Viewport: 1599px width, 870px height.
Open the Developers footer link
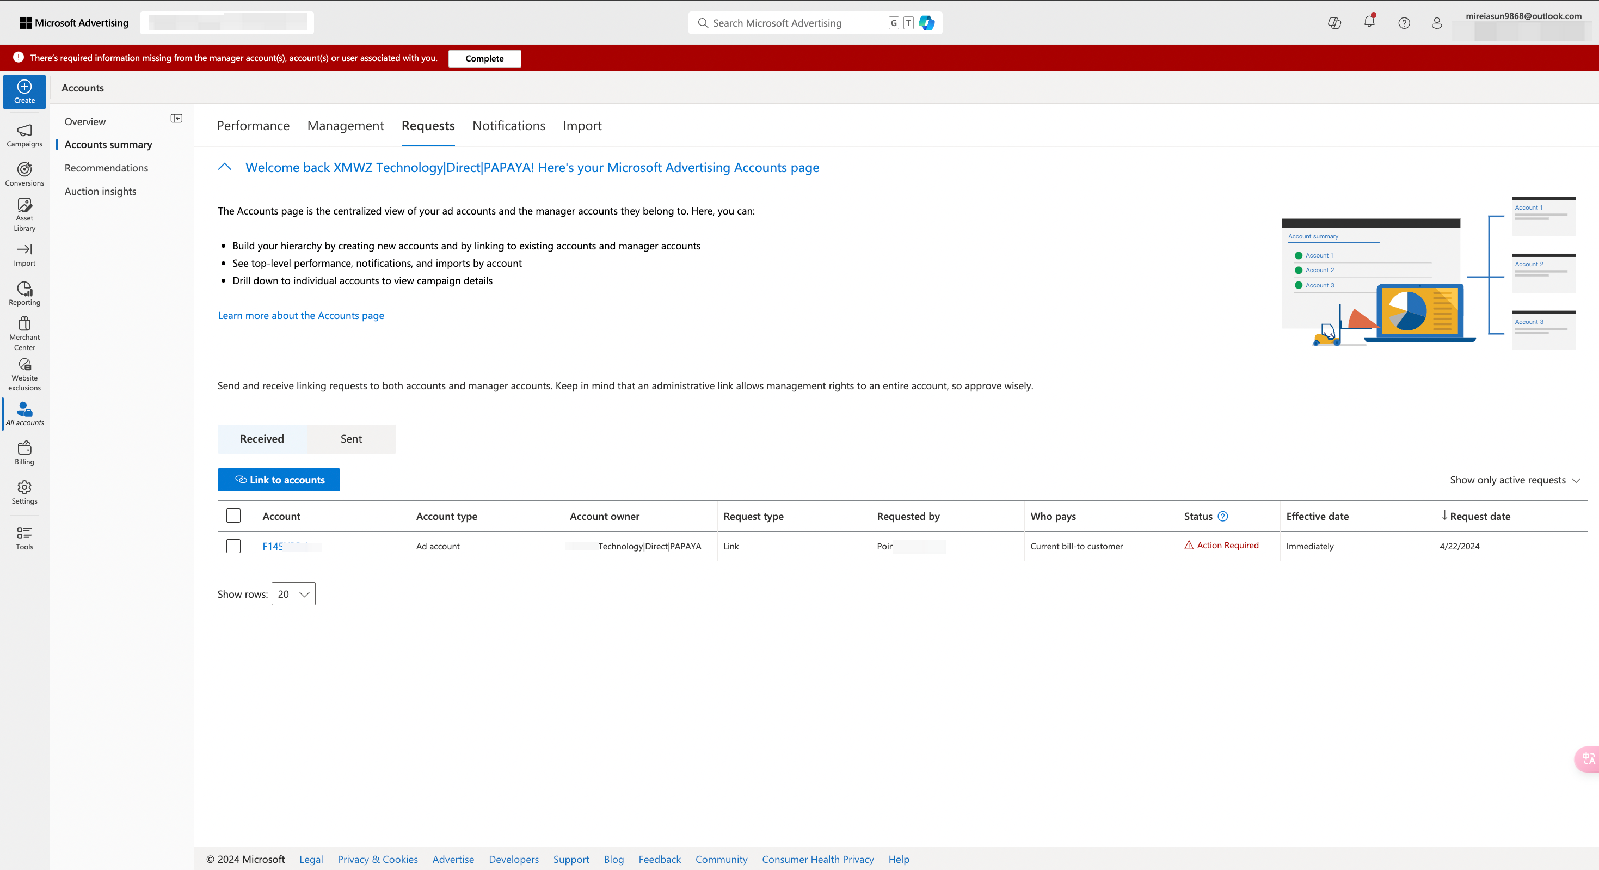click(513, 860)
